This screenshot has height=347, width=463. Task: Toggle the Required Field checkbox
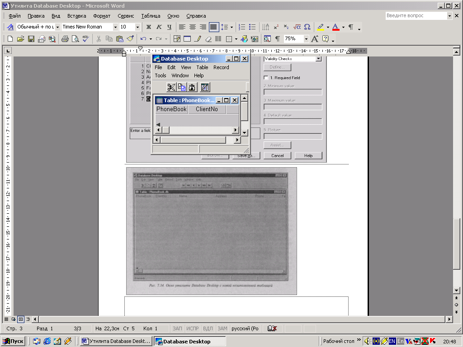click(266, 78)
